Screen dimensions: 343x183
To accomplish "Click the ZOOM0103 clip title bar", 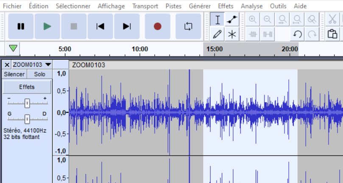I will tap(206, 65).
